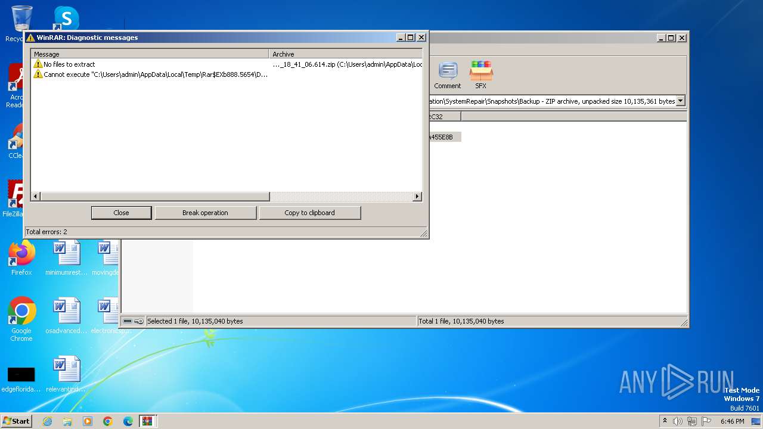
Task: Open the osadvanced Word document on the desktop
Action: pos(66,316)
